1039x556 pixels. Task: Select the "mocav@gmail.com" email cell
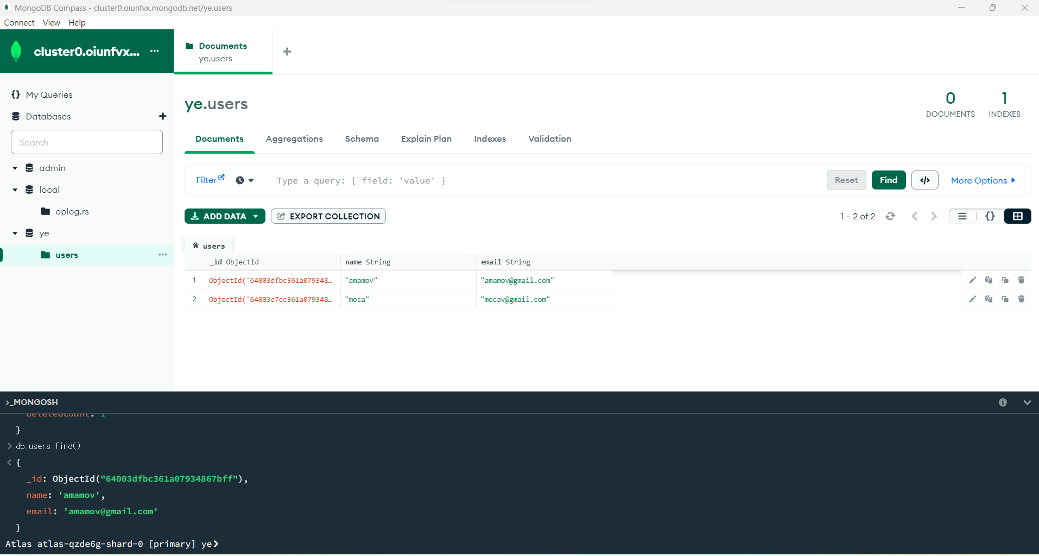544,299
